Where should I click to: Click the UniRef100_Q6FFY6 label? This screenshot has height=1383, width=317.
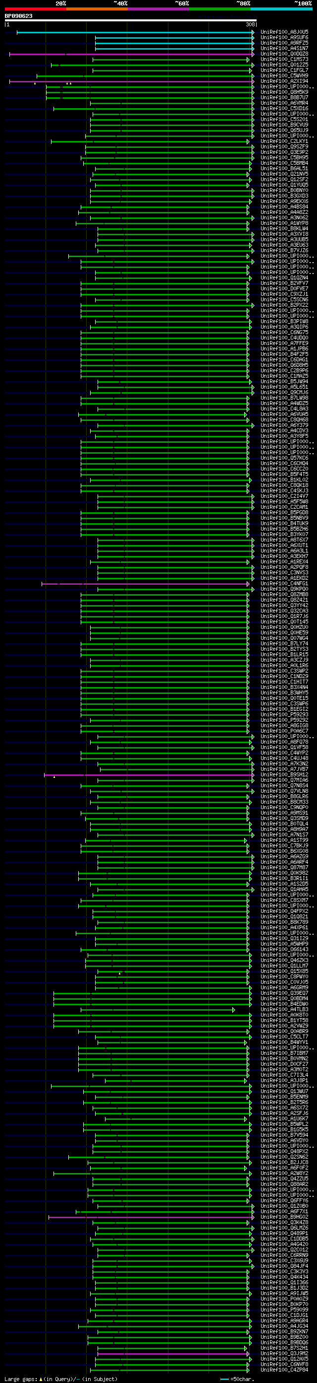point(284,1201)
